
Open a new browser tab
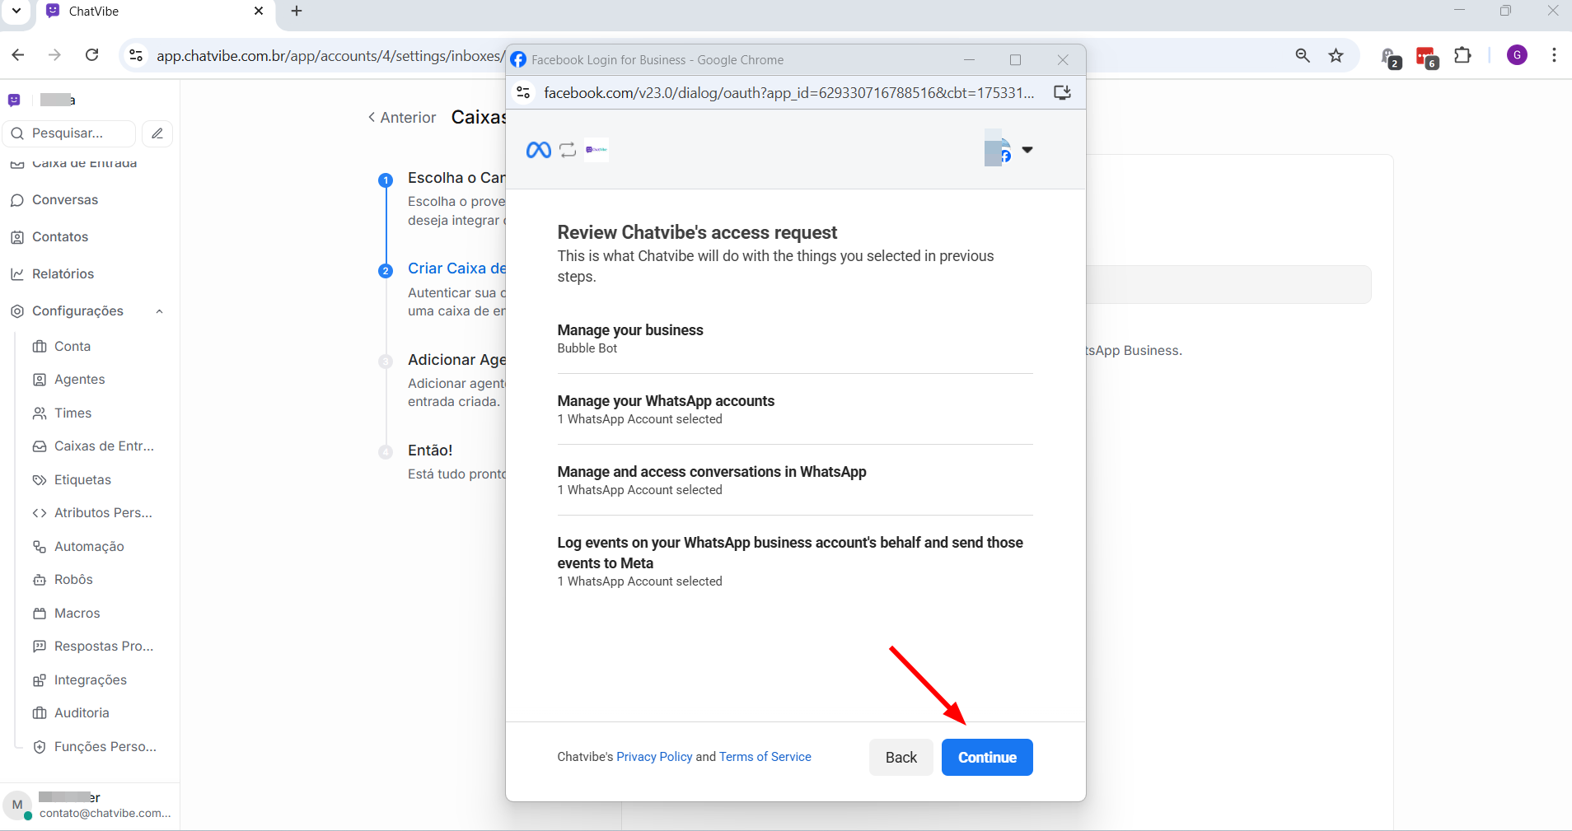(x=297, y=12)
